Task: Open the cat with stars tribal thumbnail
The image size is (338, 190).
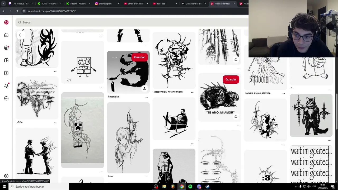Action: (265, 120)
